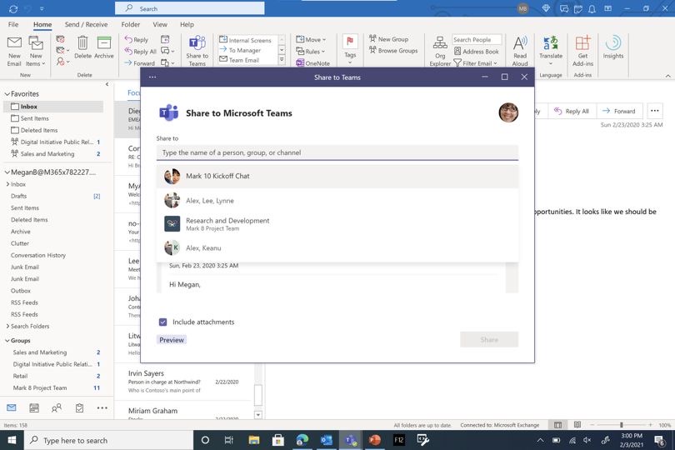Open the Filter Email dropdown
The height and width of the screenshot is (450, 675).
click(475, 62)
